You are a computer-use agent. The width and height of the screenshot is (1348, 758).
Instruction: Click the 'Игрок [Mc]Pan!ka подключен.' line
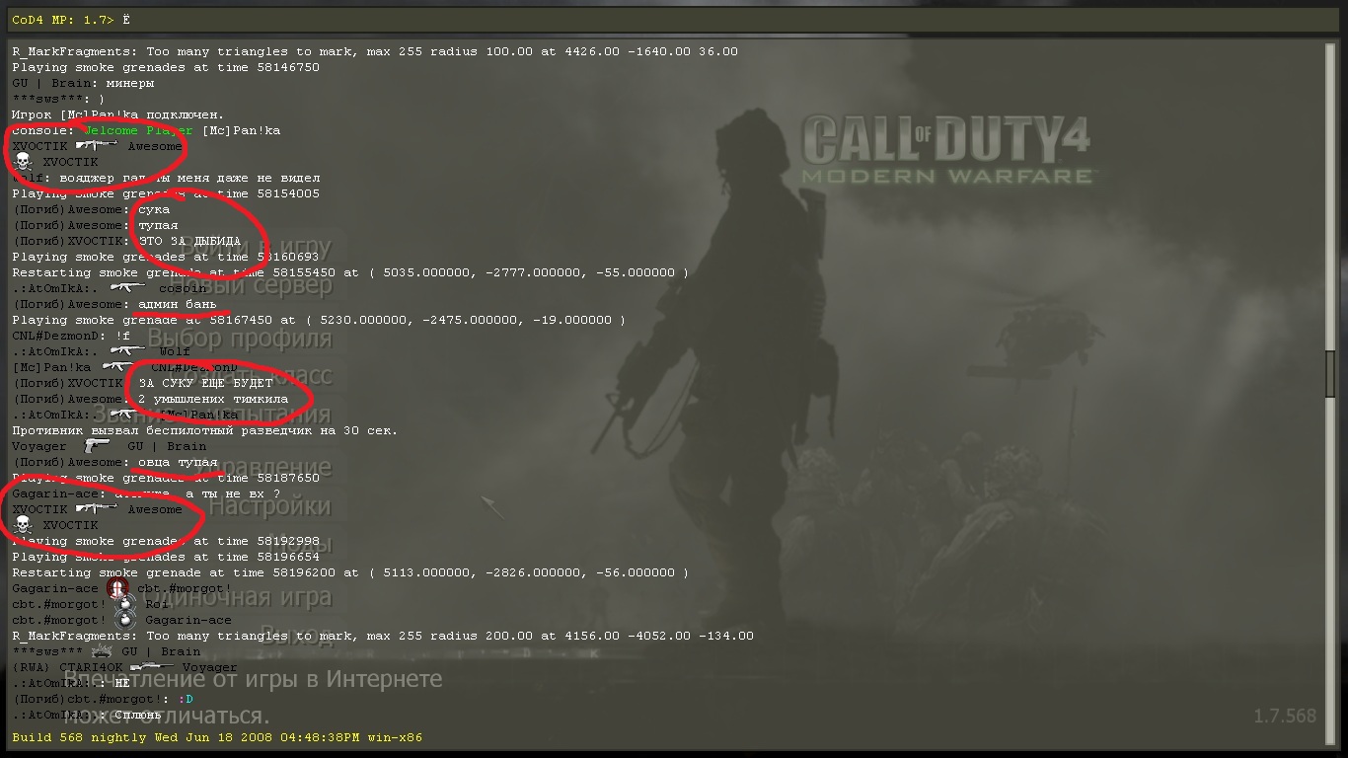(x=118, y=114)
